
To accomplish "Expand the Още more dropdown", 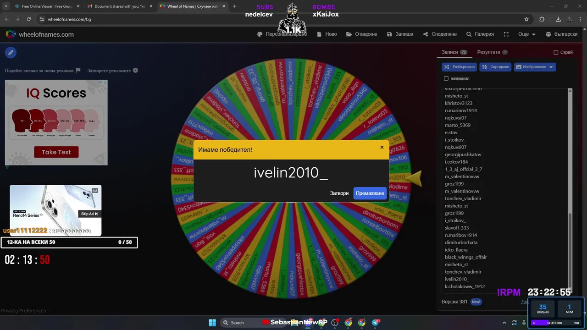I will click(x=526, y=34).
